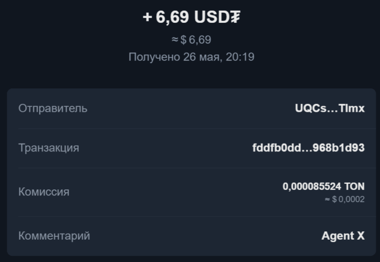Select the 6,69 number in the heading
Screen dimensions: 380x262
(172, 17)
